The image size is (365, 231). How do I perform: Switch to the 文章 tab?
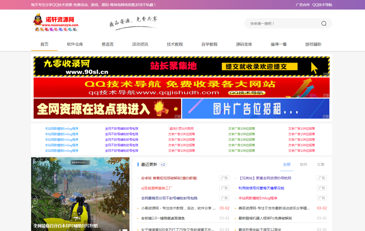(x=320, y=165)
